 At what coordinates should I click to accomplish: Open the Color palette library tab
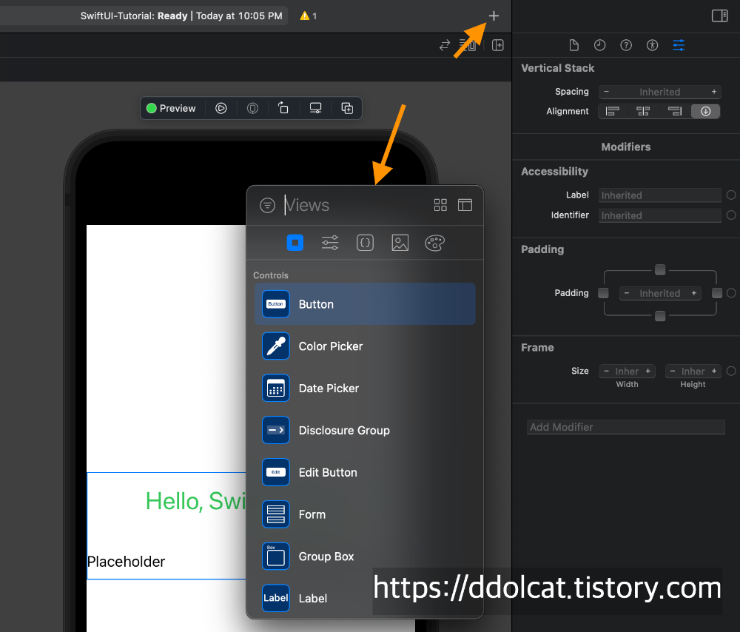435,243
